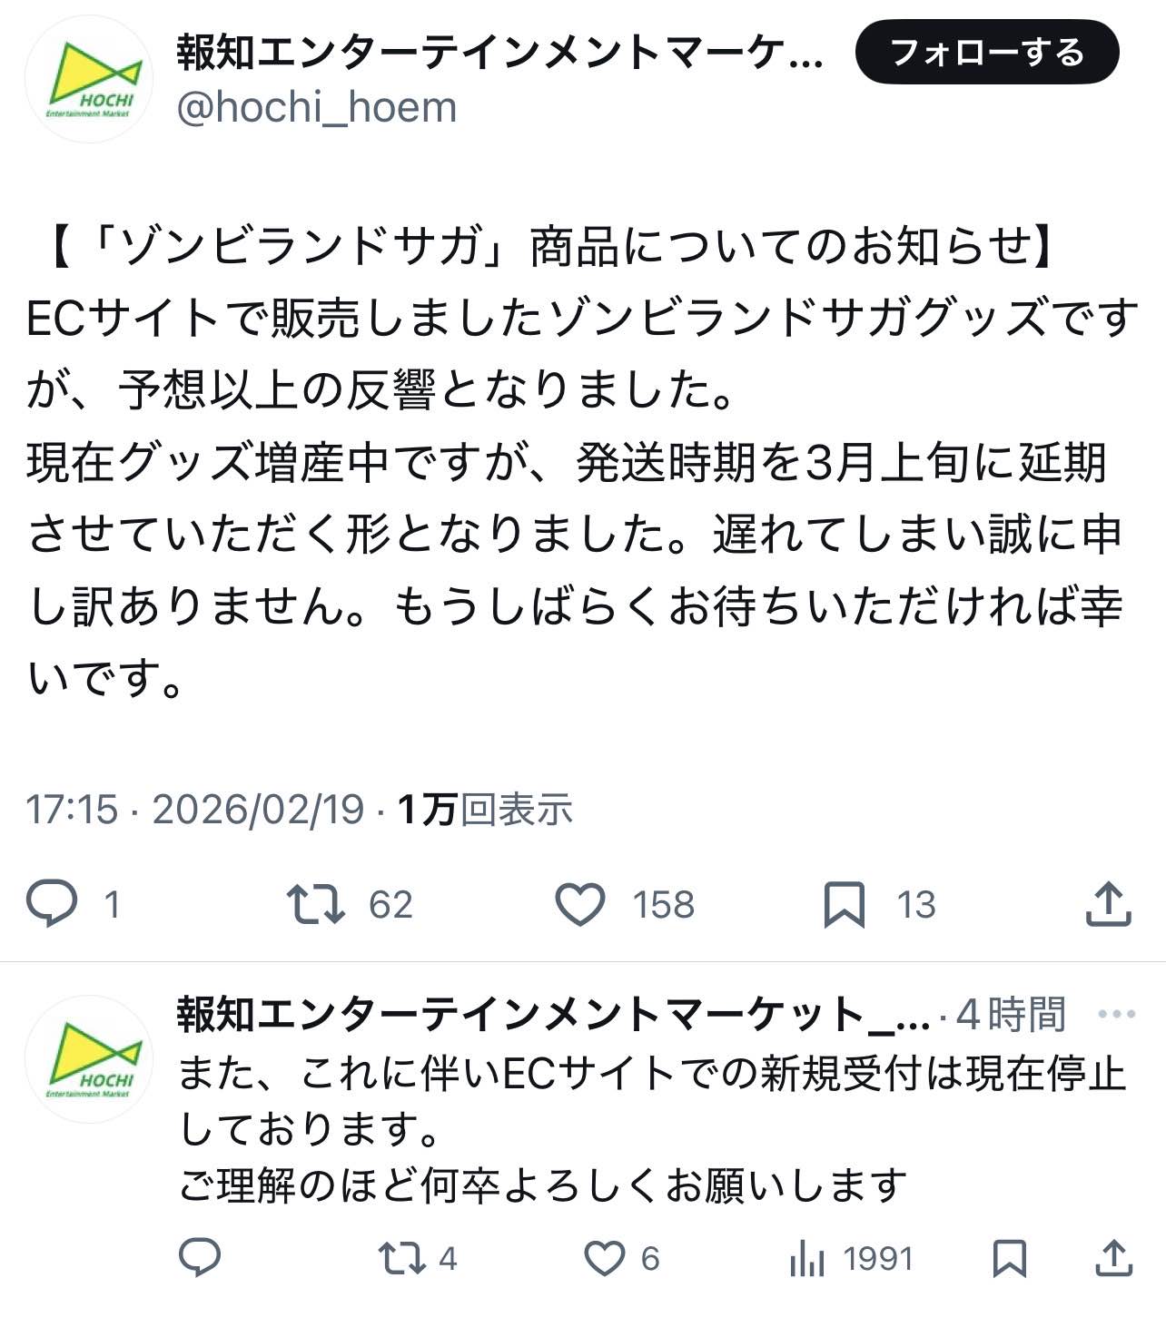Screen dimensions: 1166x1337
Task: Click the 1万回表示 view count
Action: 485,809
